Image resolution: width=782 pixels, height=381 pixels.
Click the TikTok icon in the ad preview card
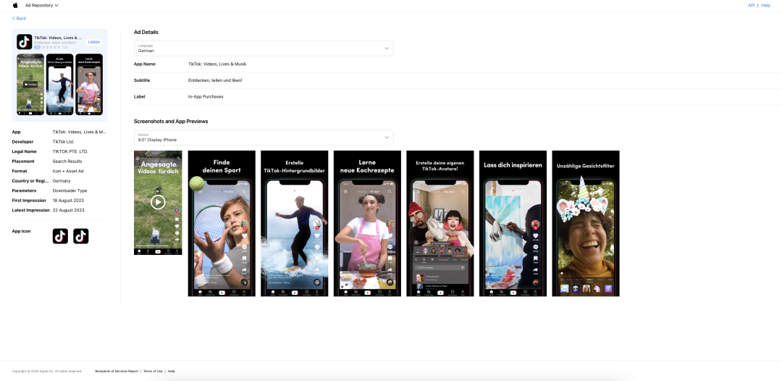(24, 42)
